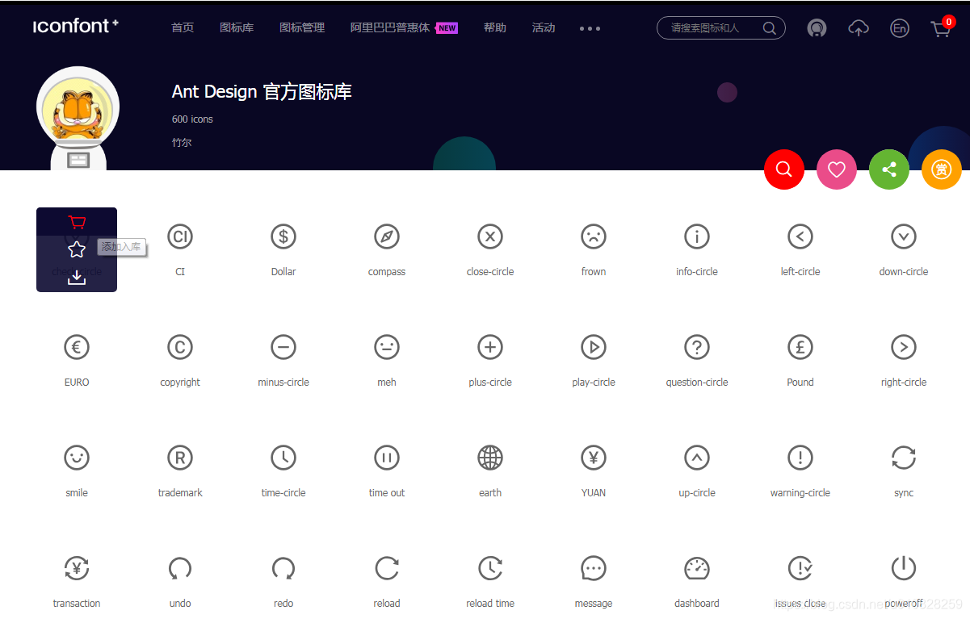Select the minus-circle icon
970x619 pixels.
[x=283, y=347]
